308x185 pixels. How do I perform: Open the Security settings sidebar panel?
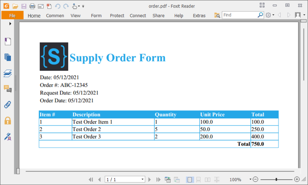[x=8, y=121]
